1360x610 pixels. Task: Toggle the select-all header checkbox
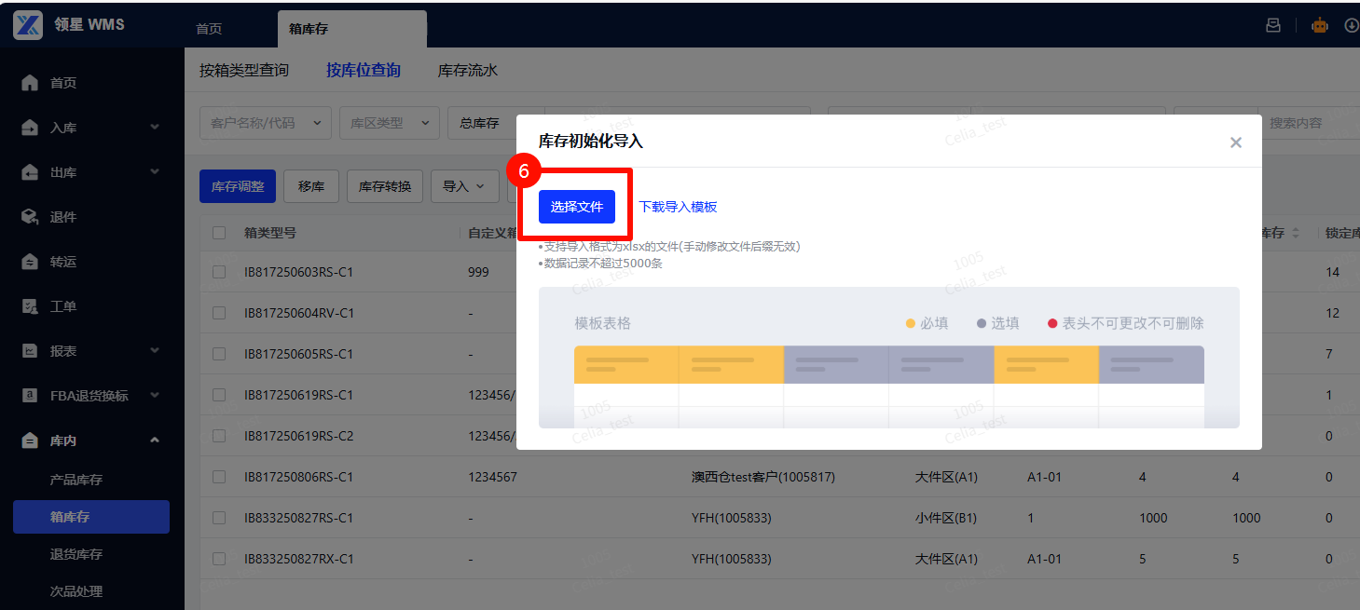pos(219,233)
